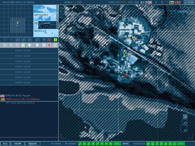Click the speaker icon in second row
This screenshot has width=195, height=146.
[44, 45]
